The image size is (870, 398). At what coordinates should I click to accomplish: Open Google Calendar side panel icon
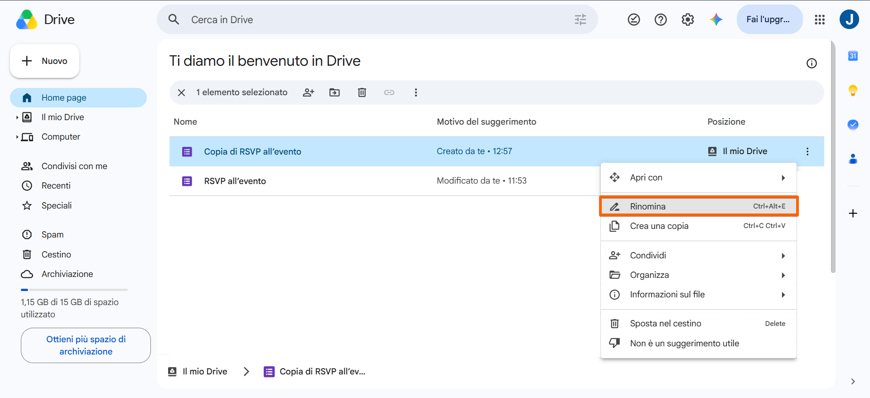(853, 56)
